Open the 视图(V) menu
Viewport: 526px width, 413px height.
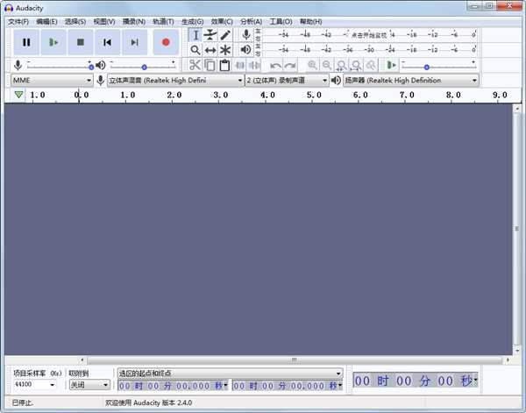[104, 22]
